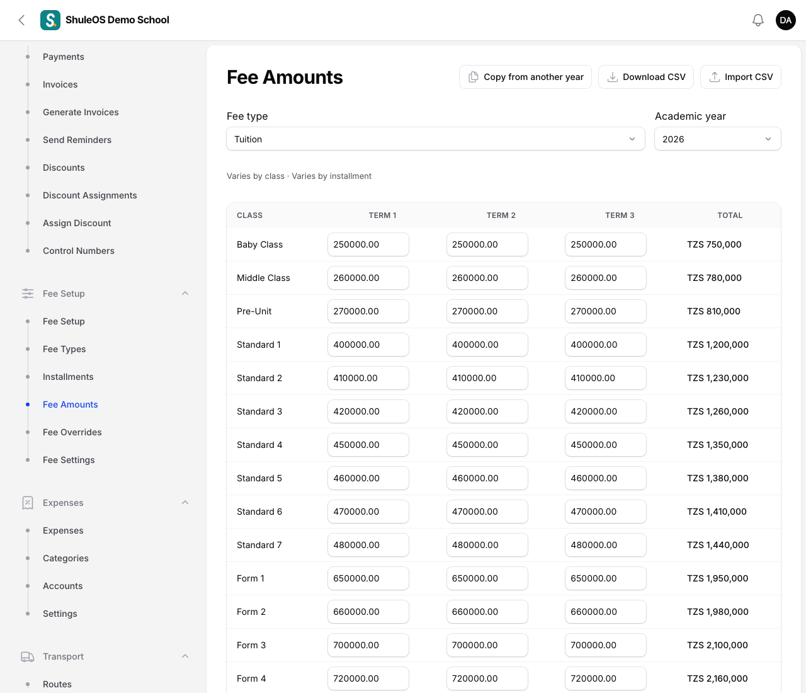Collapse the Expenses section chevron
This screenshot has width=806, height=693.
click(185, 503)
